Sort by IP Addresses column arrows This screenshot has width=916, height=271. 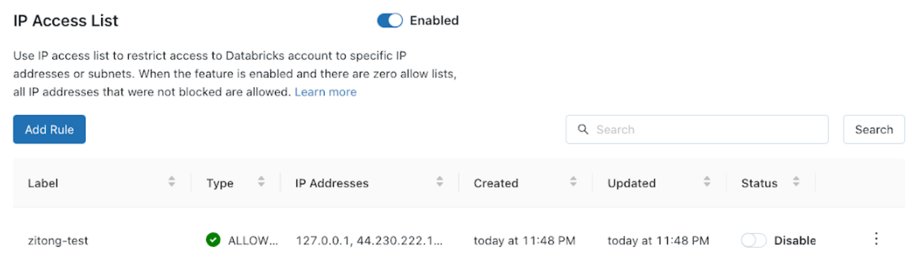440,182
